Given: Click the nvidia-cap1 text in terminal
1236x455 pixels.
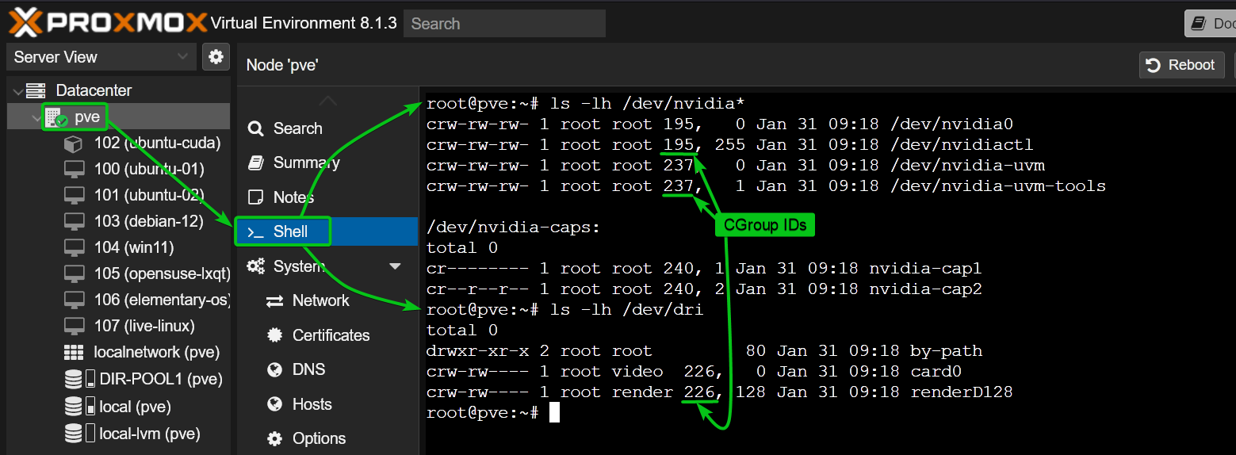Looking at the screenshot, I should pos(925,269).
